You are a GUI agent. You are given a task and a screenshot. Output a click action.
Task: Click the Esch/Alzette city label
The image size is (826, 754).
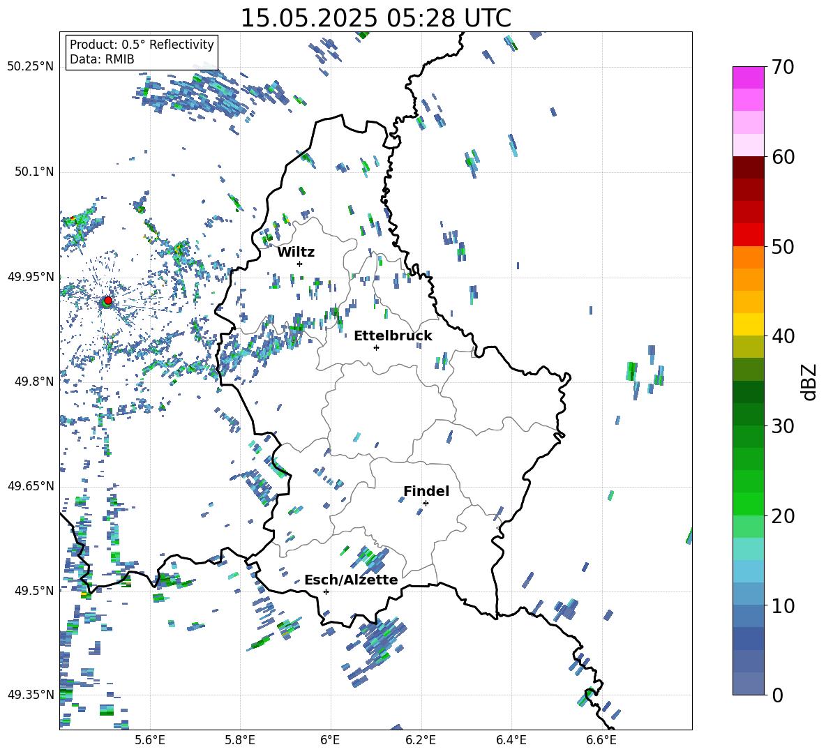[x=351, y=580]
